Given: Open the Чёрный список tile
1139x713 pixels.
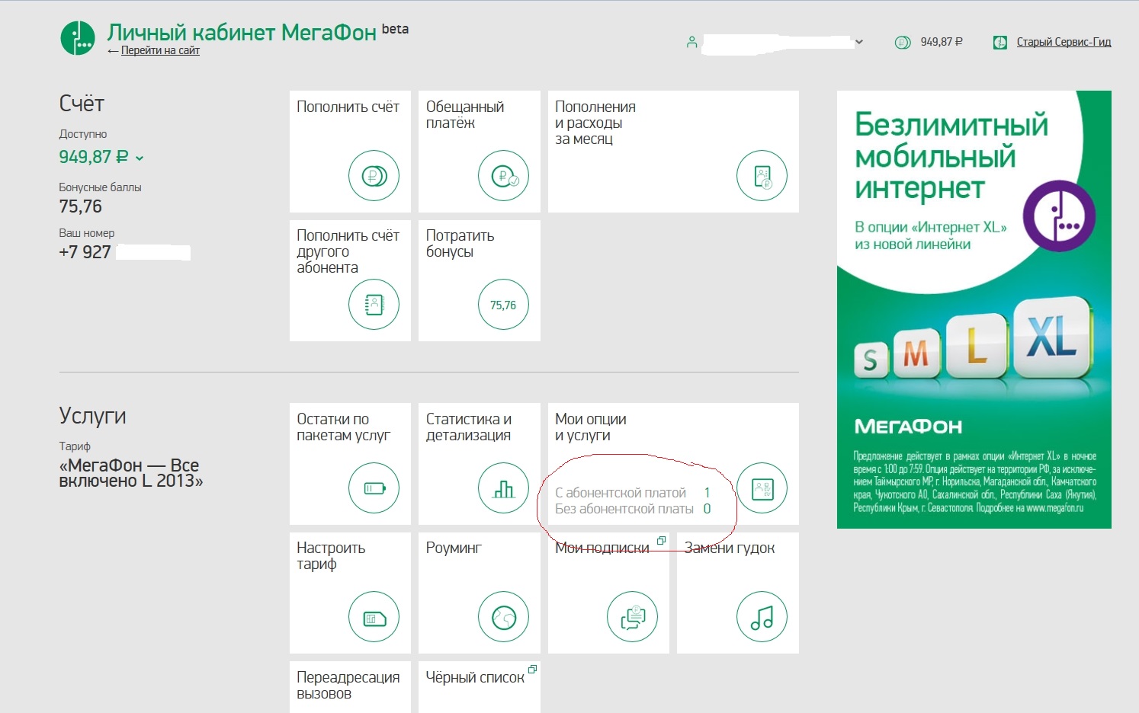Looking at the screenshot, I should click(x=480, y=687).
